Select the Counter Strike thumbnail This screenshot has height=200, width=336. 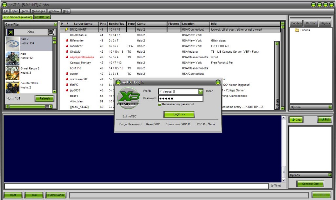tap(12, 87)
